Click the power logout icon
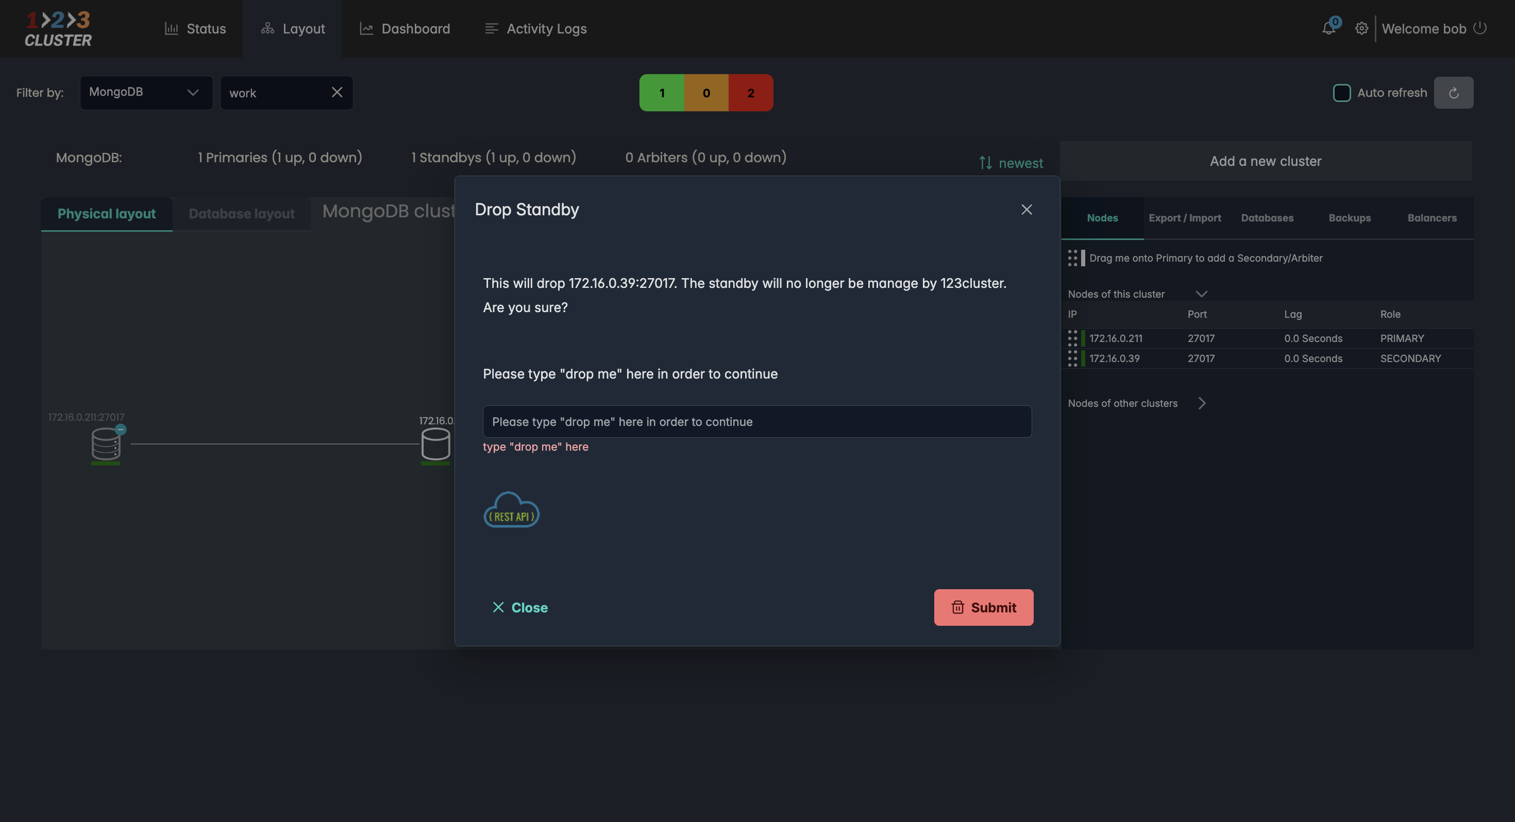The height and width of the screenshot is (822, 1515). (x=1480, y=28)
